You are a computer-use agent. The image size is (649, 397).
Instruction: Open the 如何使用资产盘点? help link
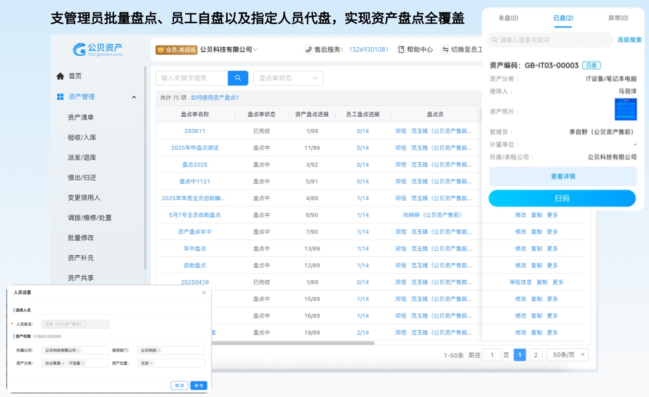pos(215,98)
